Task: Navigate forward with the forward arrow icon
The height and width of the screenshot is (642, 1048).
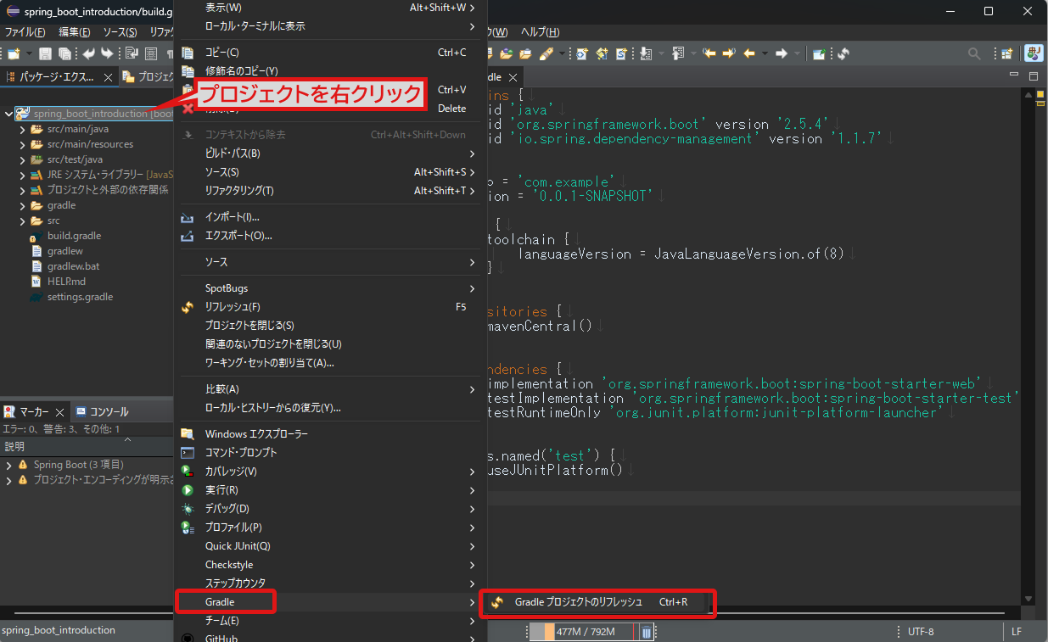Action: coord(782,53)
